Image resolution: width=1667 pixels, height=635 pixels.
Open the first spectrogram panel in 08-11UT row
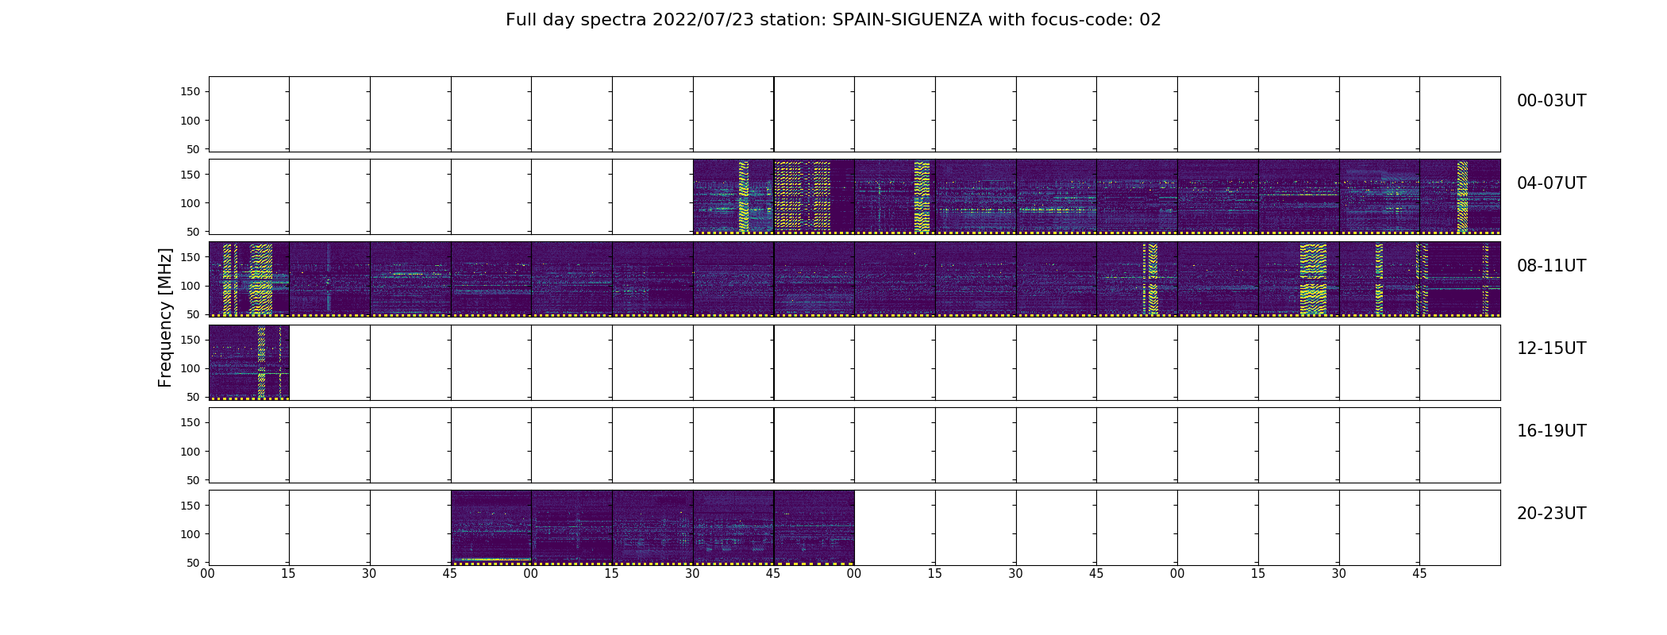(x=248, y=279)
